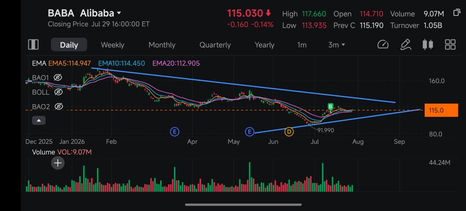Tap the 115.0 orange price tag
Image resolution: width=466 pixels, height=211 pixels.
click(441, 110)
